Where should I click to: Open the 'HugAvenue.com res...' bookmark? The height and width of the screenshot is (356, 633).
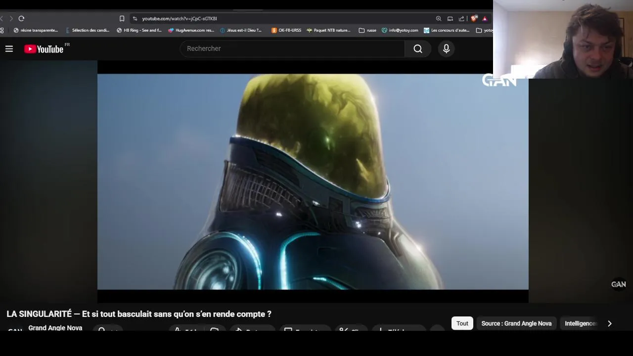(191, 30)
